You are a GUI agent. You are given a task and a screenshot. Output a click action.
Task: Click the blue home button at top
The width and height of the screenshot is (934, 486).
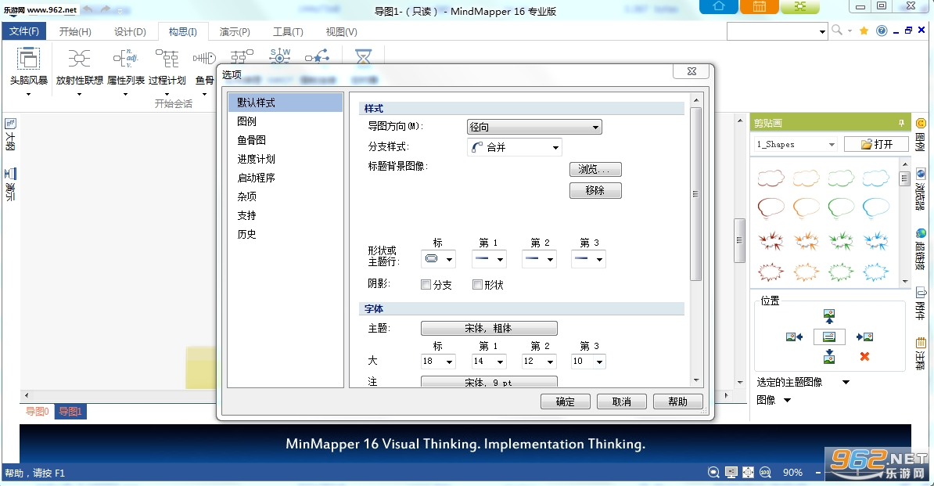tap(718, 6)
